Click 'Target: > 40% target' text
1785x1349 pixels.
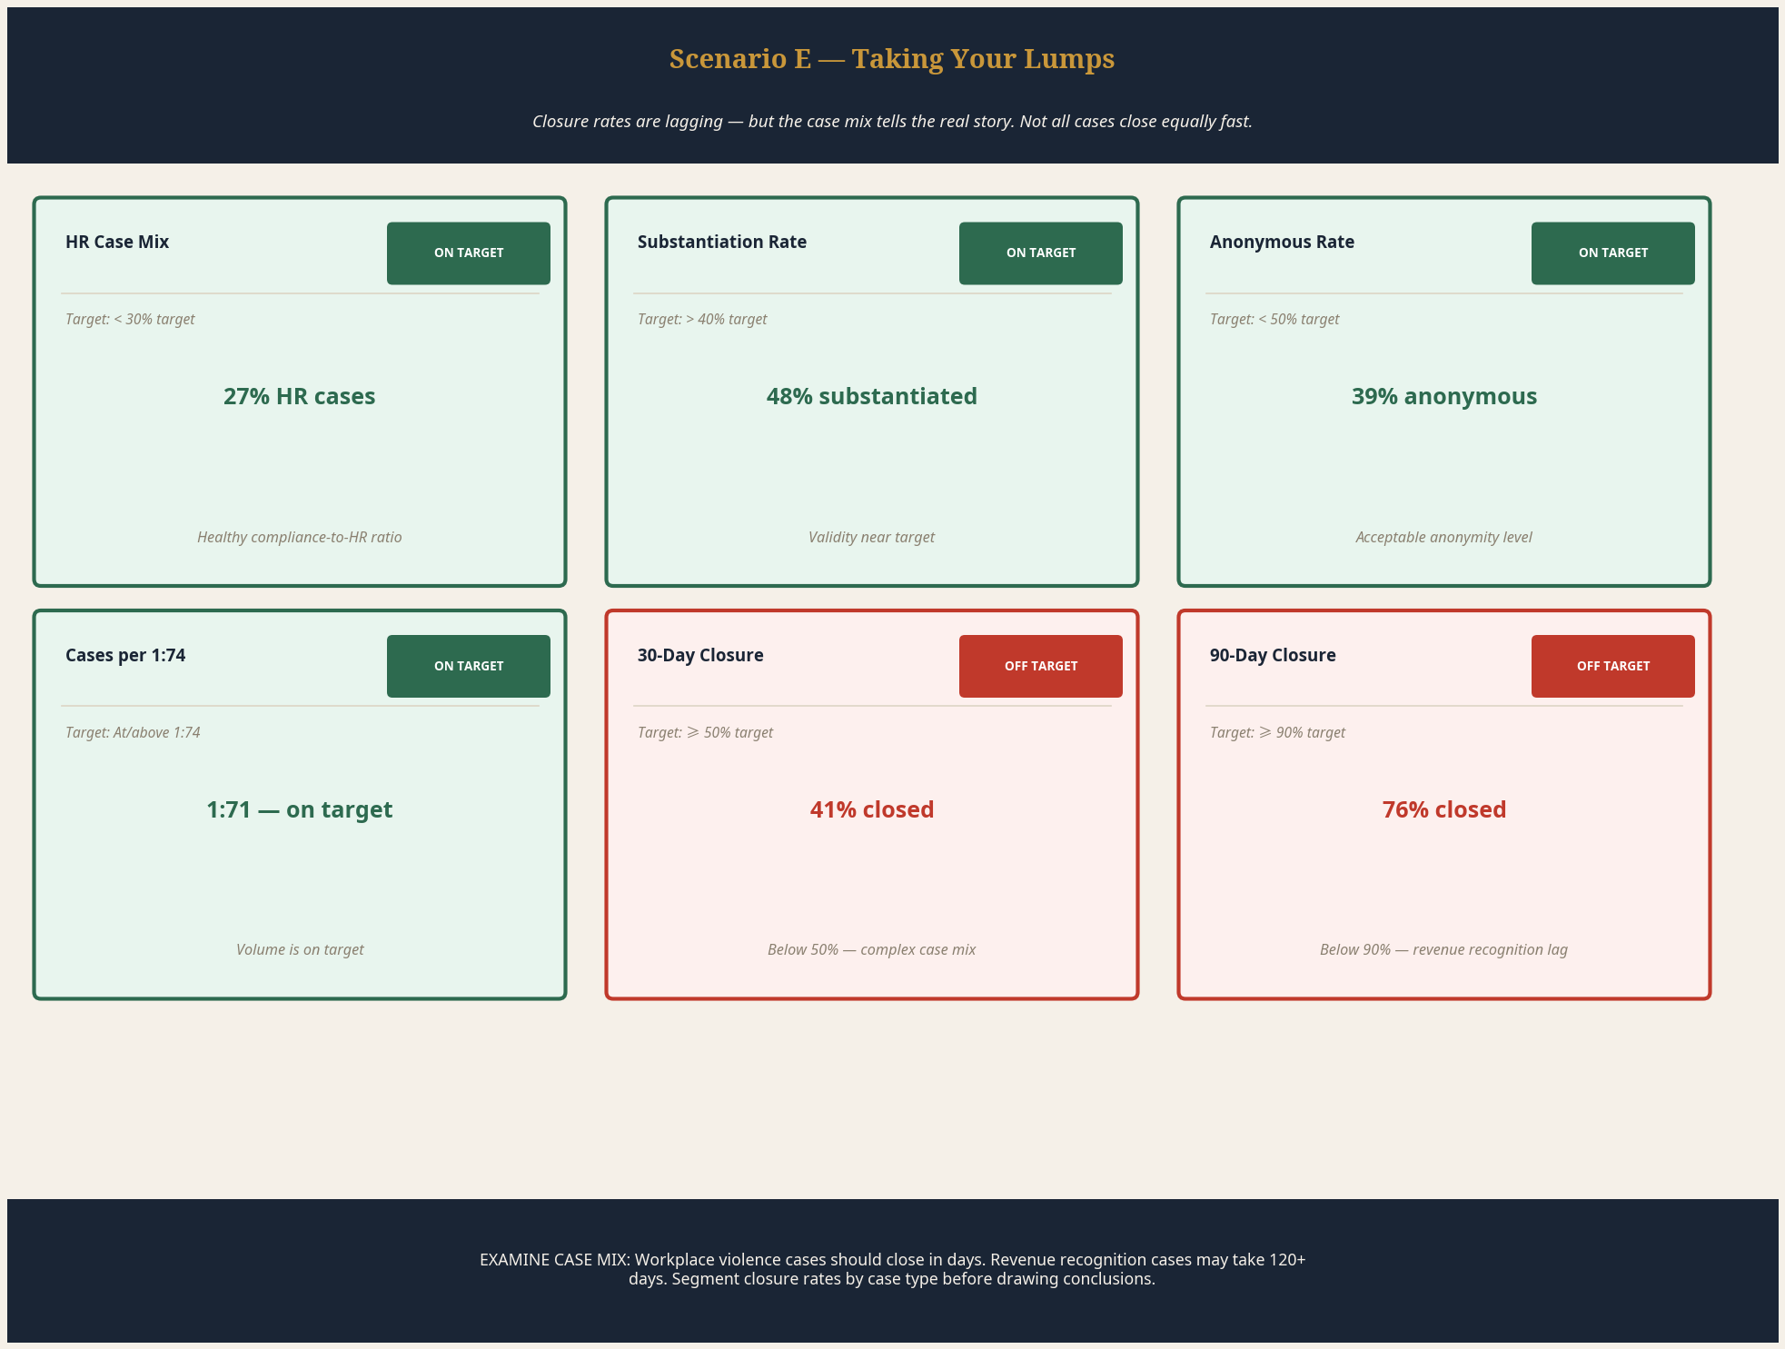point(702,319)
